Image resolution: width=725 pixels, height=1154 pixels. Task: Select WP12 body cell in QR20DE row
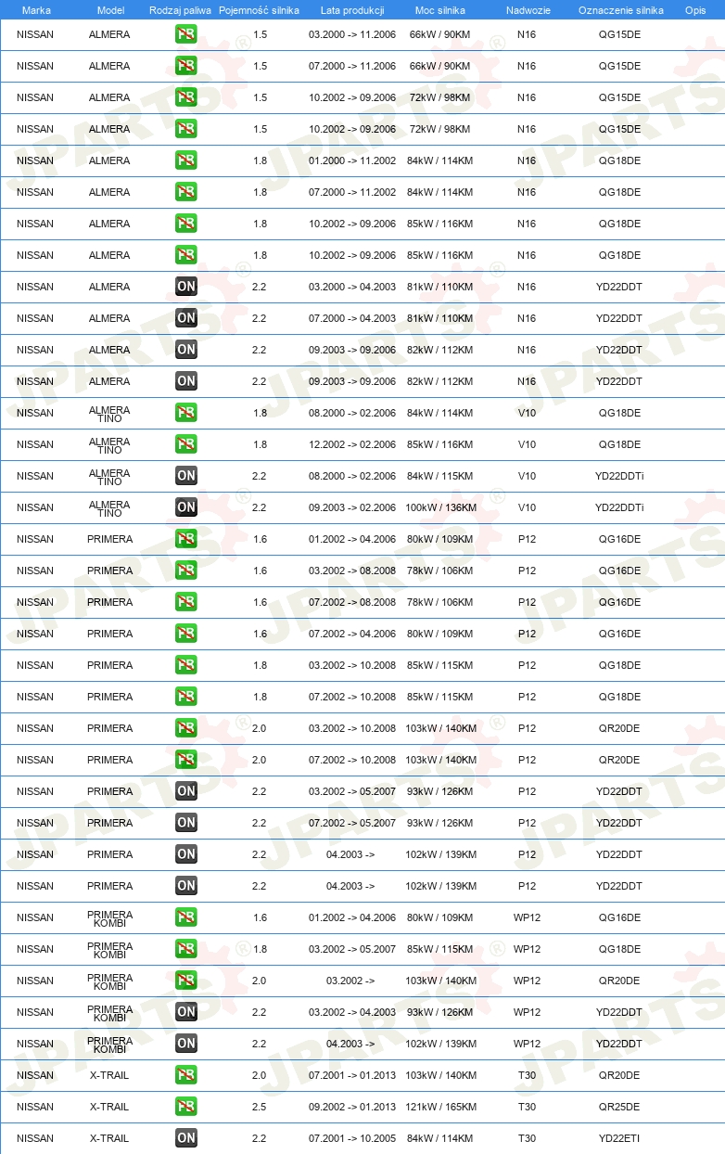(527, 981)
